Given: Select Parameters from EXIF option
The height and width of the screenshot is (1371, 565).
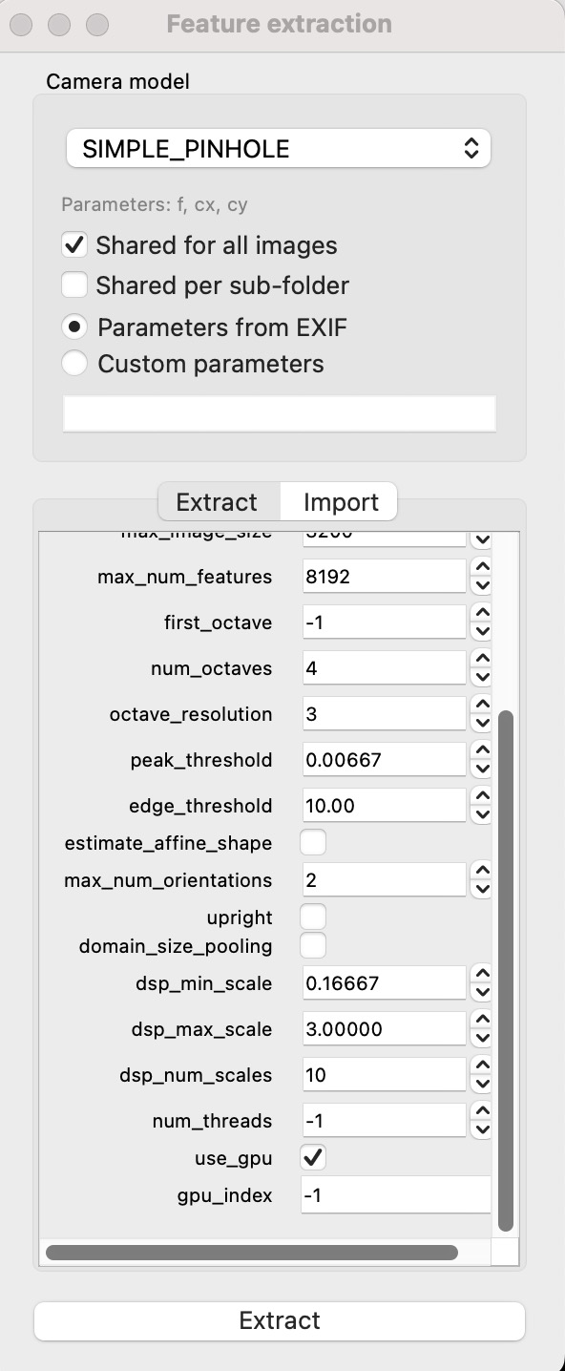Looking at the screenshot, I should click(73, 327).
